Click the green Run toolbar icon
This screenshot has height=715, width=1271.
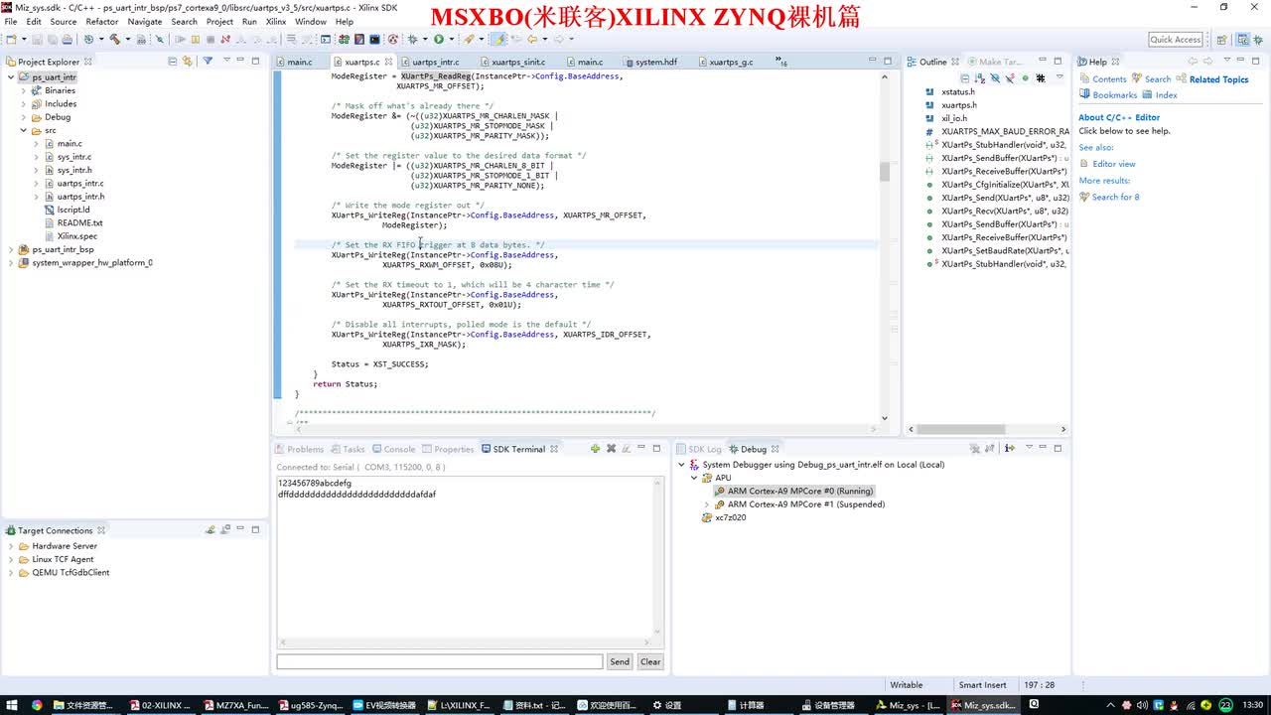coord(438,39)
